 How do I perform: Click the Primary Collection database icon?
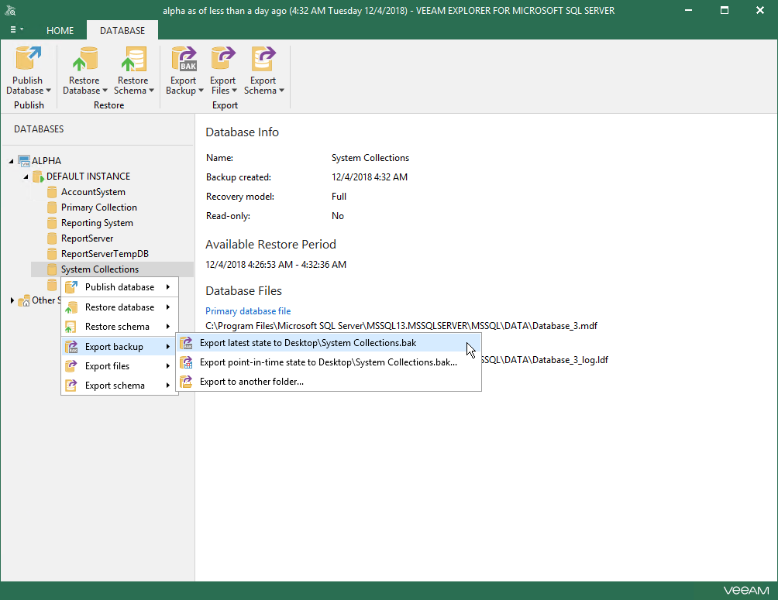pyautogui.click(x=52, y=207)
